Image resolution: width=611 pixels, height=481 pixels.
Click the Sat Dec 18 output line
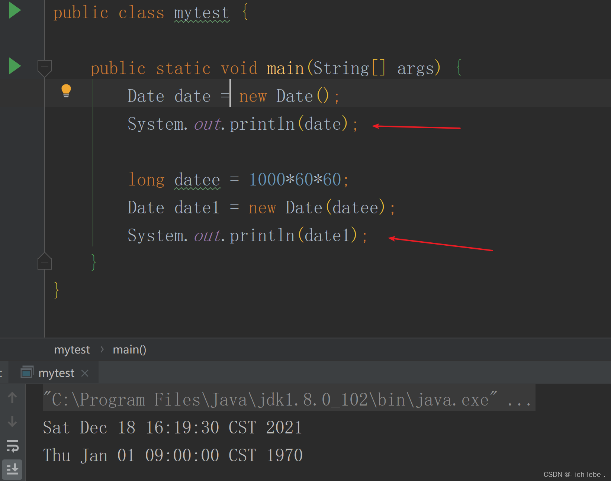click(x=172, y=427)
